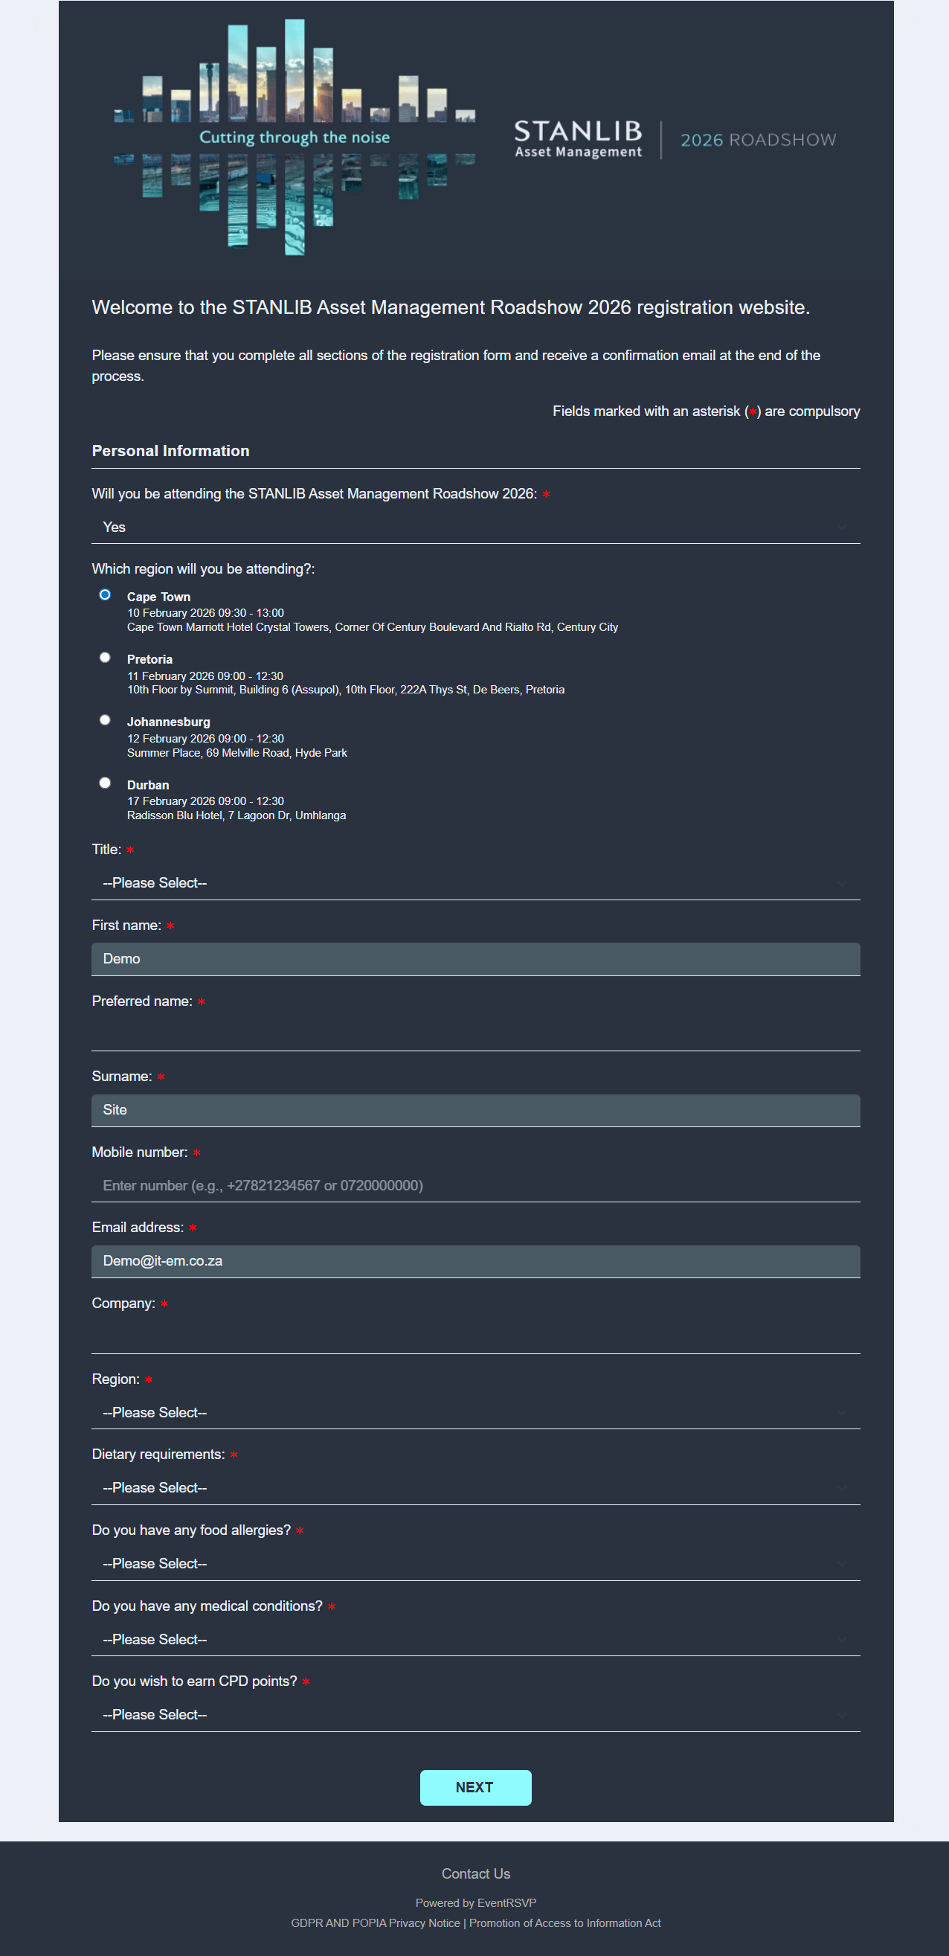Pick the Durban region radio button

coord(106,783)
